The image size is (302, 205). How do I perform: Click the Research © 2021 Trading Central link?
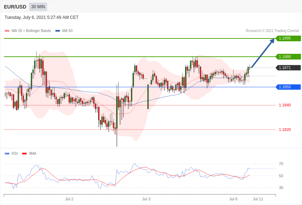coord(272,31)
